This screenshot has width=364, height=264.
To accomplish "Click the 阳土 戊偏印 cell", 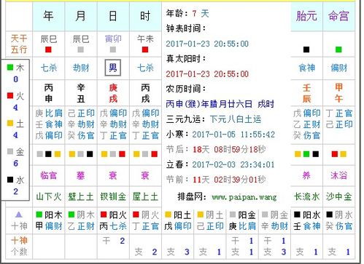I will coord(178,220).
